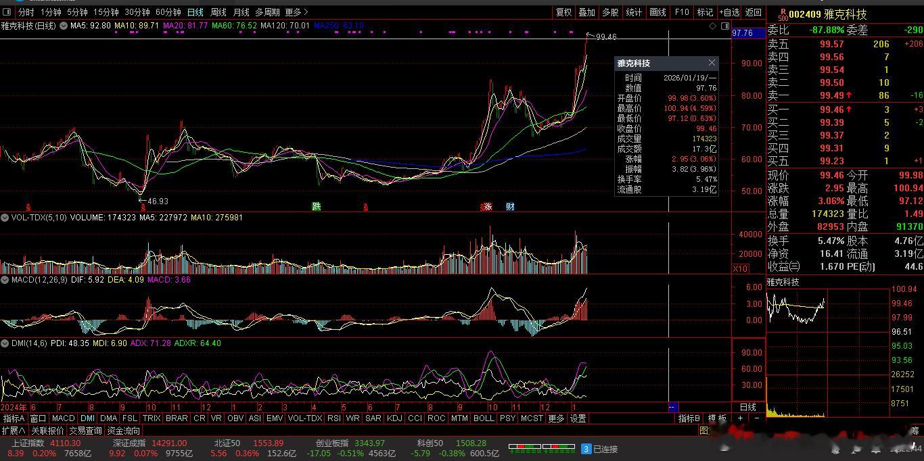Open the MACD panel dropdown arrow

5,279
